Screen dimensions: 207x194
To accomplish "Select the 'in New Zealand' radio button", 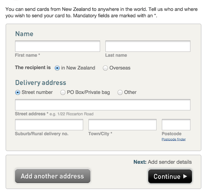I will click(x=57, y=68).
